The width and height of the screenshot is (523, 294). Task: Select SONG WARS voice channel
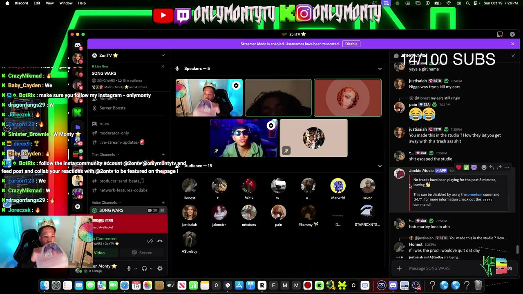click(x=128, y=210)
